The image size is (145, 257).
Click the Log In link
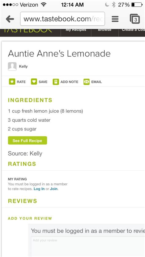(39, 189)
